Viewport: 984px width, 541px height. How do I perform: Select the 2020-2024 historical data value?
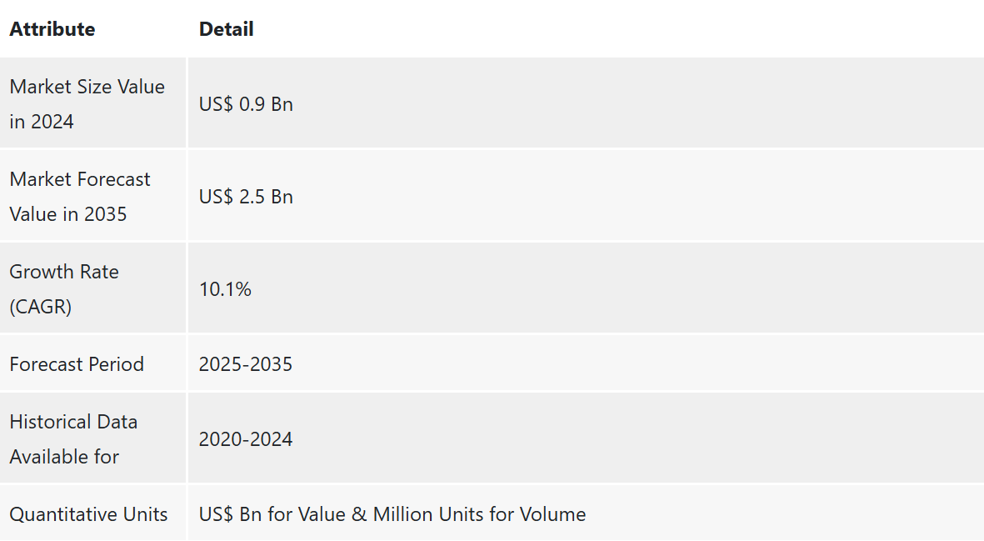click(245, 438)
